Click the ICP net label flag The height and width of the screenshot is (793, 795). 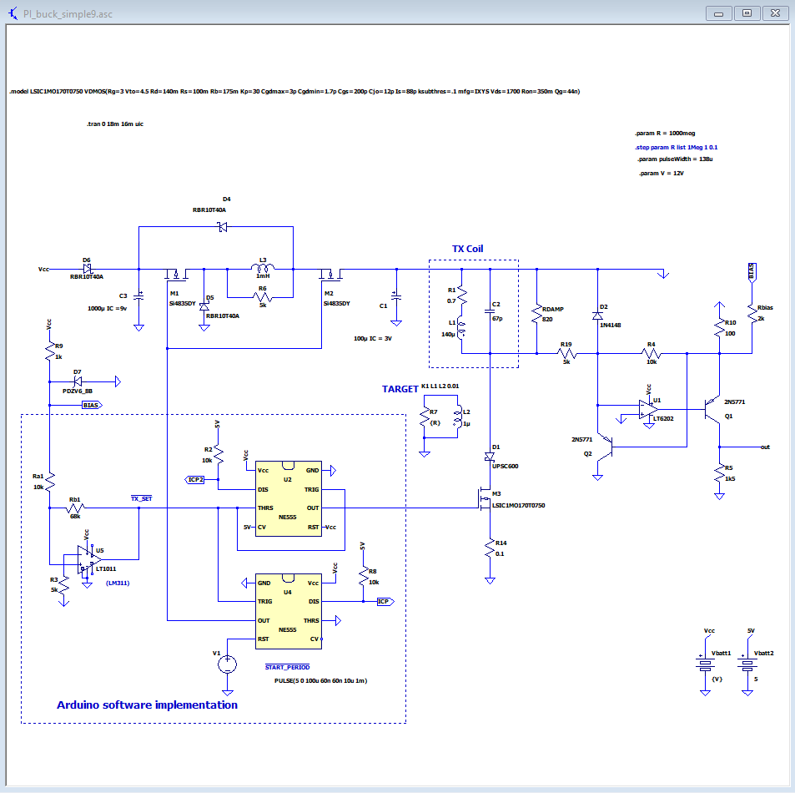(x=385, y=601)
